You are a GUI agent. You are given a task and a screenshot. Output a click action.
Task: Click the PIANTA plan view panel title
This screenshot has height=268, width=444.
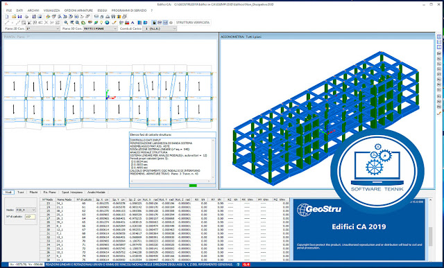pos(17,37)
